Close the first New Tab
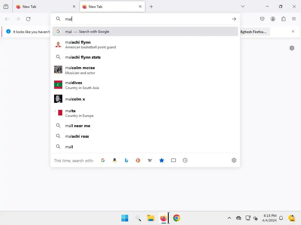The height and width of the screenshot is (225, 301). [74, 6]
